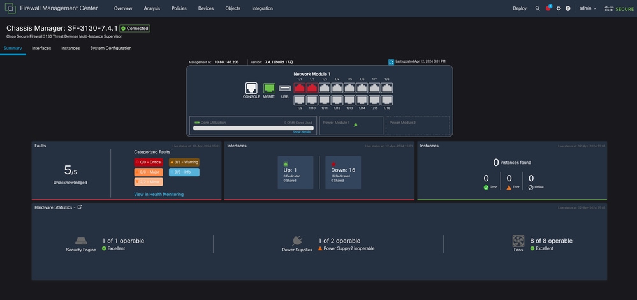
Task: Click Version 7.4.1 (build 172) text
Action: (x=272, y=62)
